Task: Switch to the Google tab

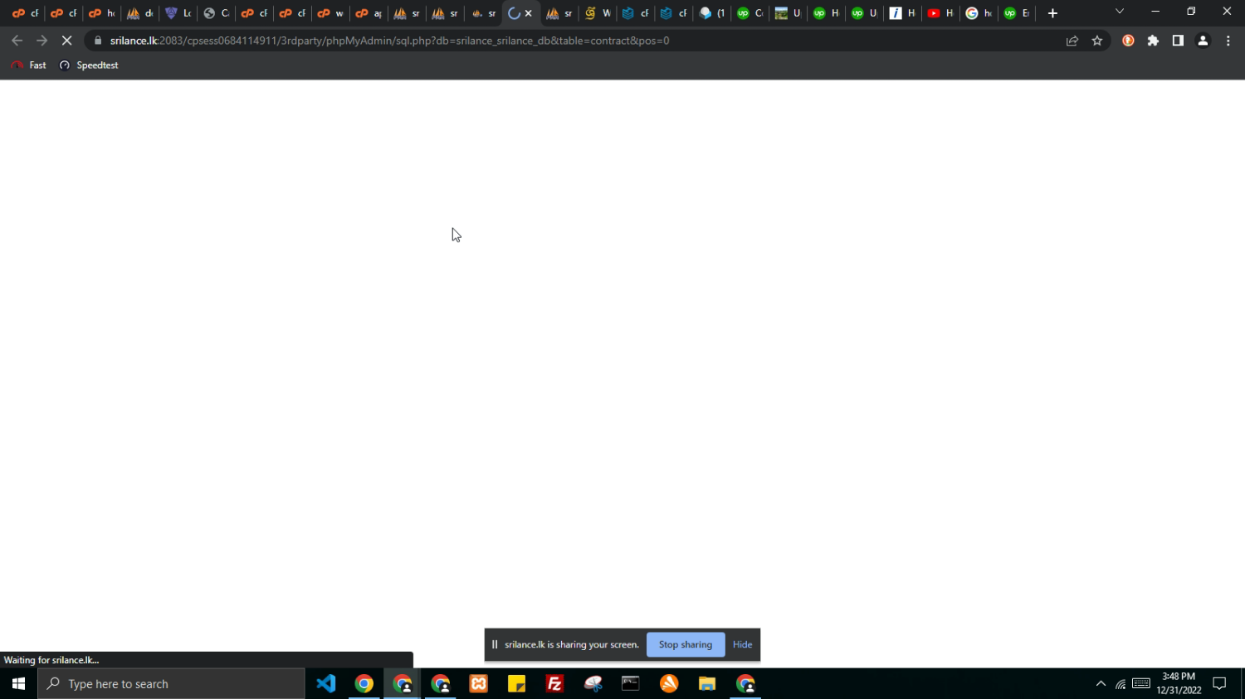Action: tap(978, 13)
